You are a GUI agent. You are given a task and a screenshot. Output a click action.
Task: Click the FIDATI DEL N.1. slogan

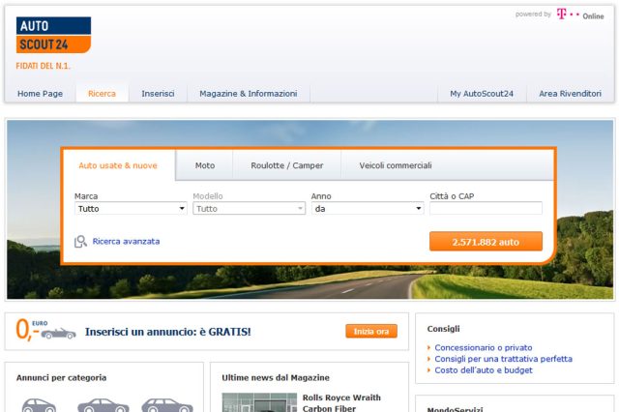tap(43, 66)
